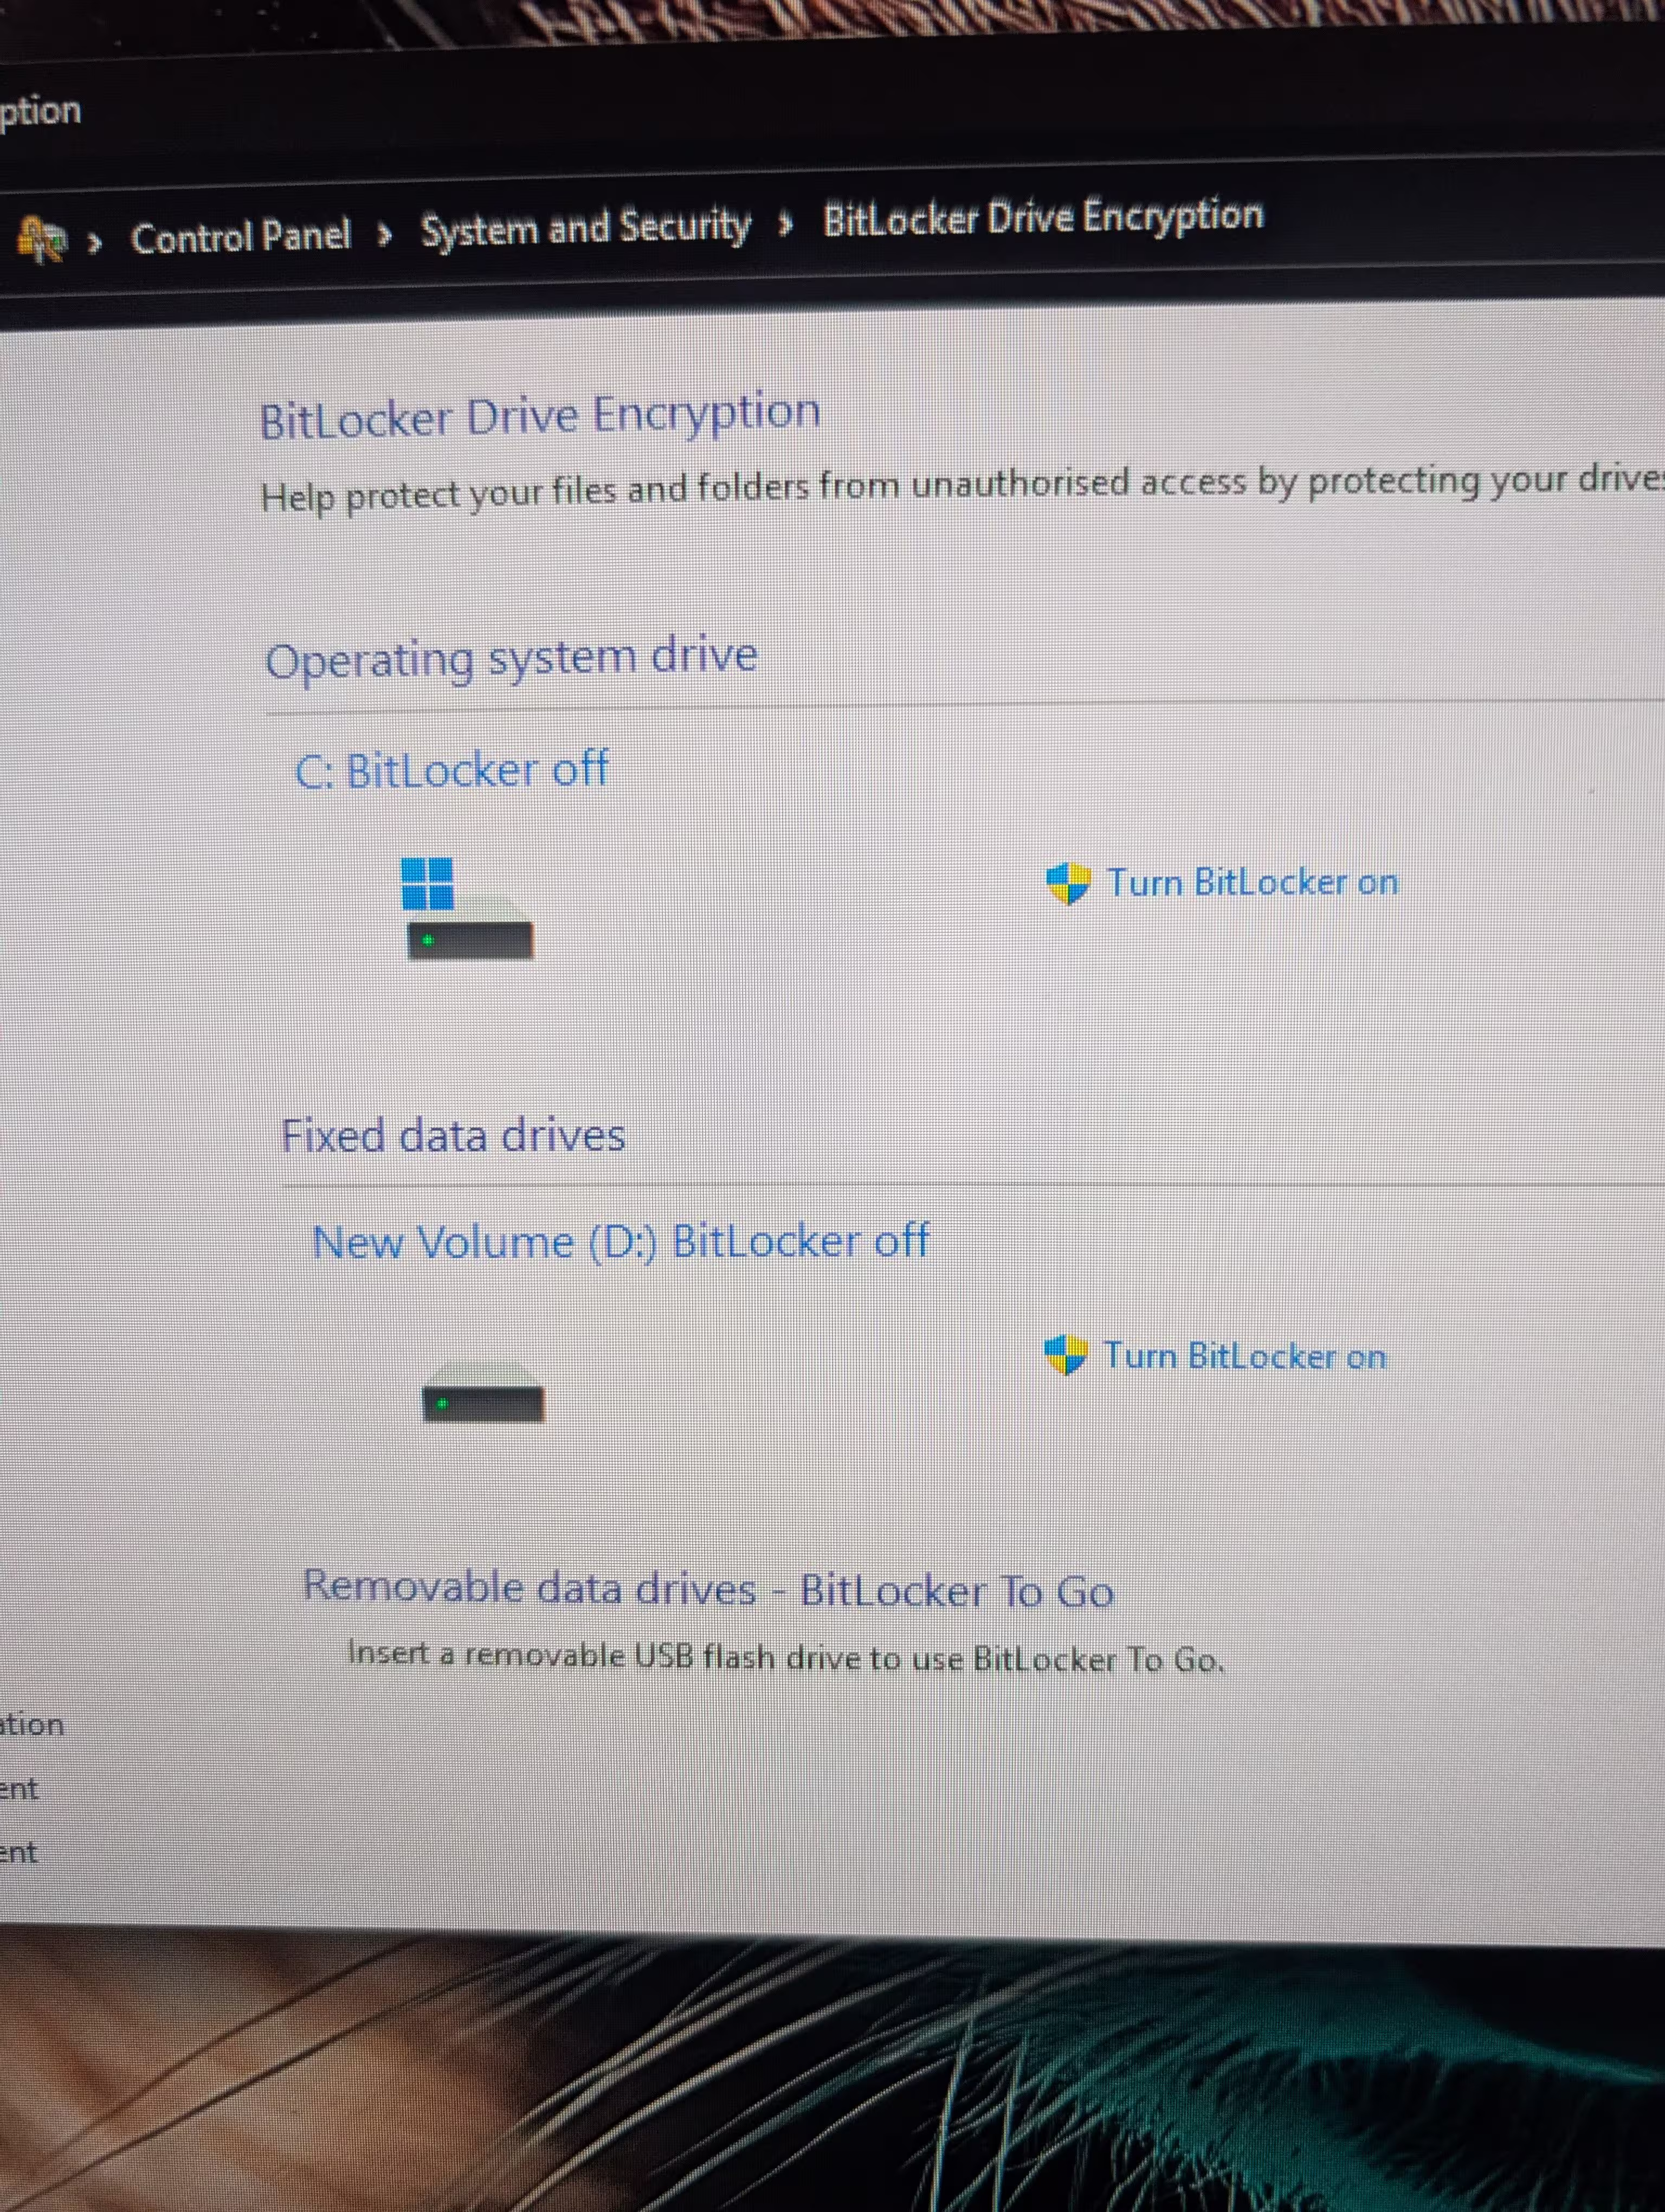Turn BitLocker on for drive C:
The image size is (1665, 2212).
click(1252, 882)
